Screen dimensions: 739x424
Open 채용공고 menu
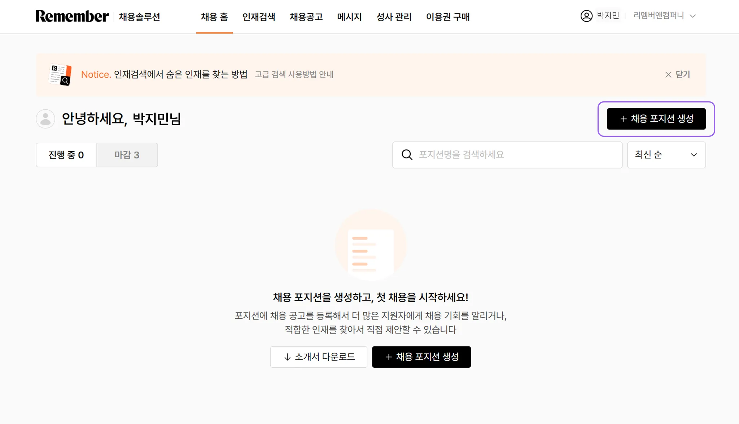(306, 17)
